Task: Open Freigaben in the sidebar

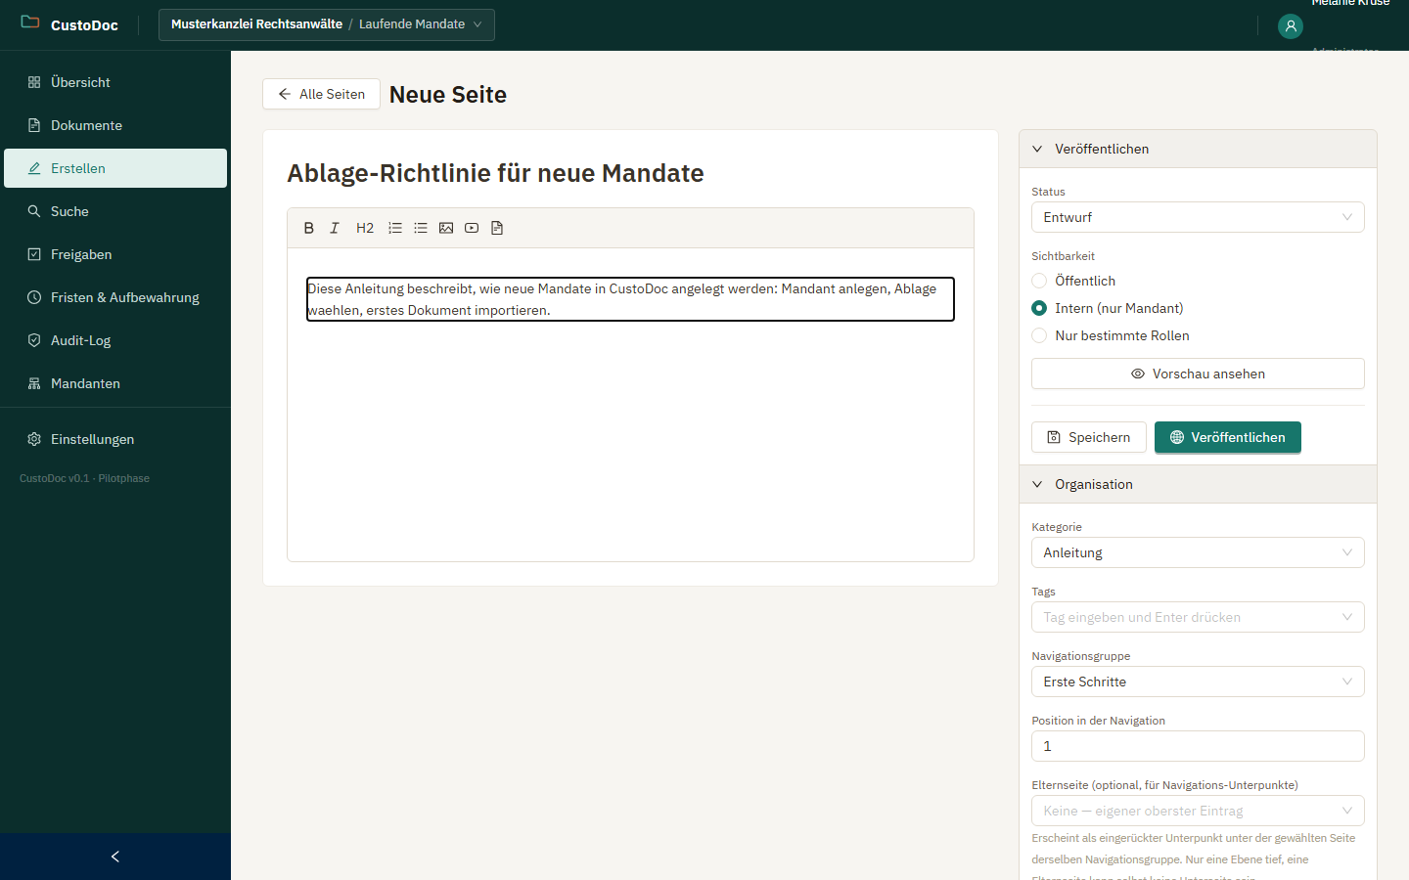Action: point(115,254)
